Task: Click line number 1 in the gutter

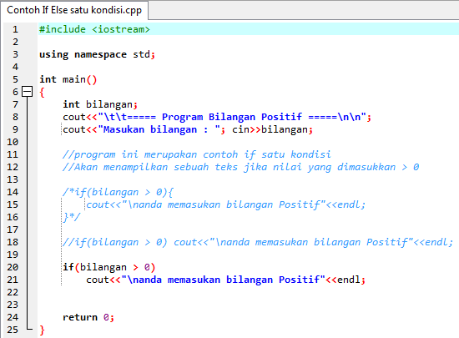Action: (x=15, y=29)
